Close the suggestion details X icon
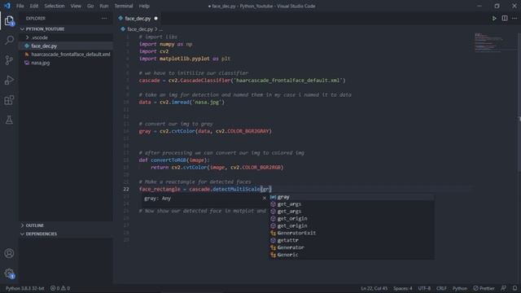 click(264, 199)
